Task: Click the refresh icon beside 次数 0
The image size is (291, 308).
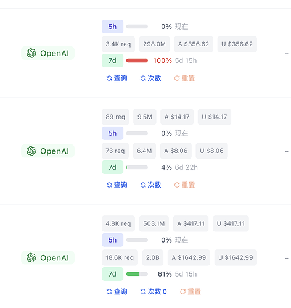Action: coord(143,291)
